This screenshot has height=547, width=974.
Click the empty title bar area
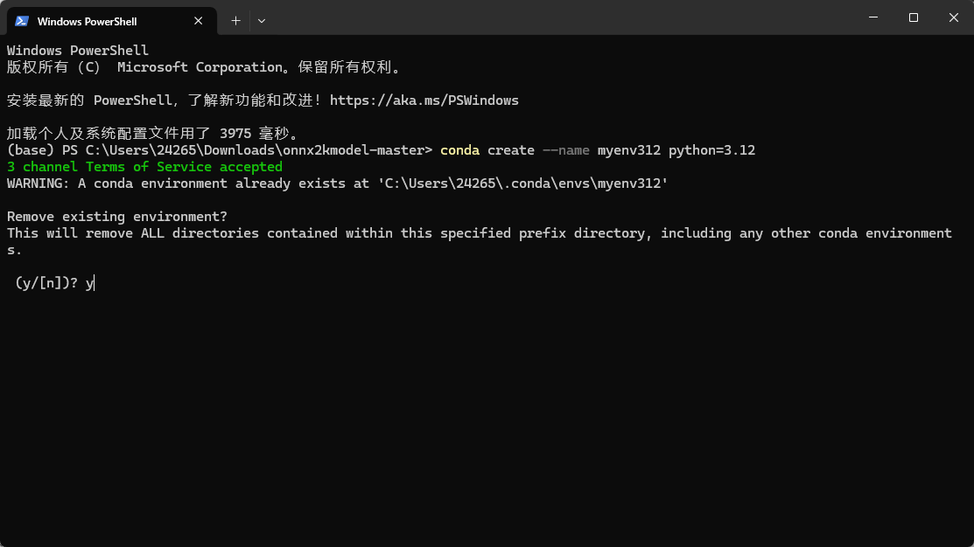point(560,19)
